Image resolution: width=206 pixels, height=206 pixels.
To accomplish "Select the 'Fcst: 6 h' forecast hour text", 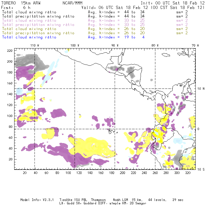I will click(16, 8).
